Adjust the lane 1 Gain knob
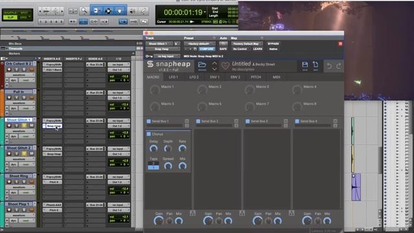Image resolution: width=414 pixels, height=233 pixels. 158,221
